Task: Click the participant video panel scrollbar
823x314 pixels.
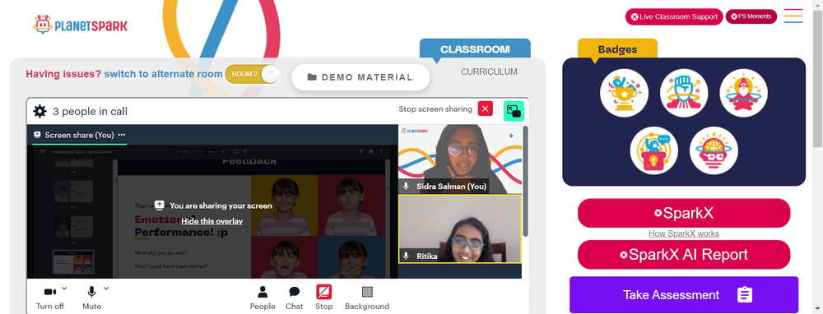Action: click(525, 181)
